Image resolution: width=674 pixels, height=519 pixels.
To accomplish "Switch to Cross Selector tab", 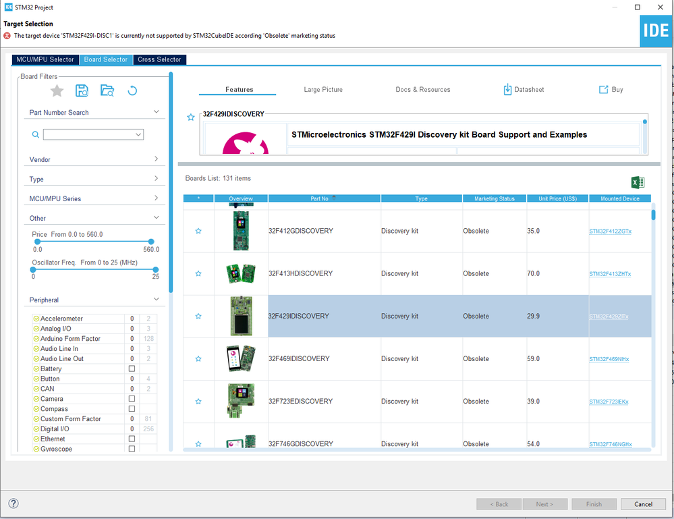I will click(x=159, y=60).
